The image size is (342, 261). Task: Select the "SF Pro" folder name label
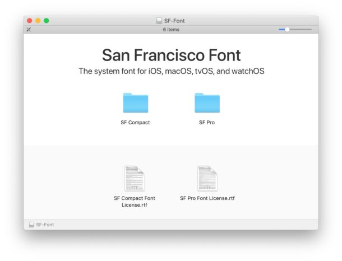click(x=207, y=122)
